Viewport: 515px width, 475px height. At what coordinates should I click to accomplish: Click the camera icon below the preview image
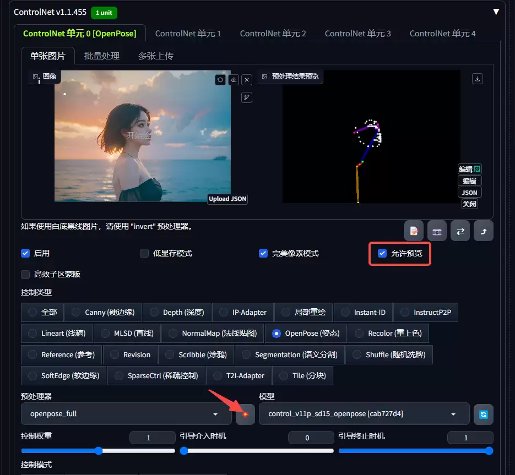pyautogui.click(x=437, y=231)
